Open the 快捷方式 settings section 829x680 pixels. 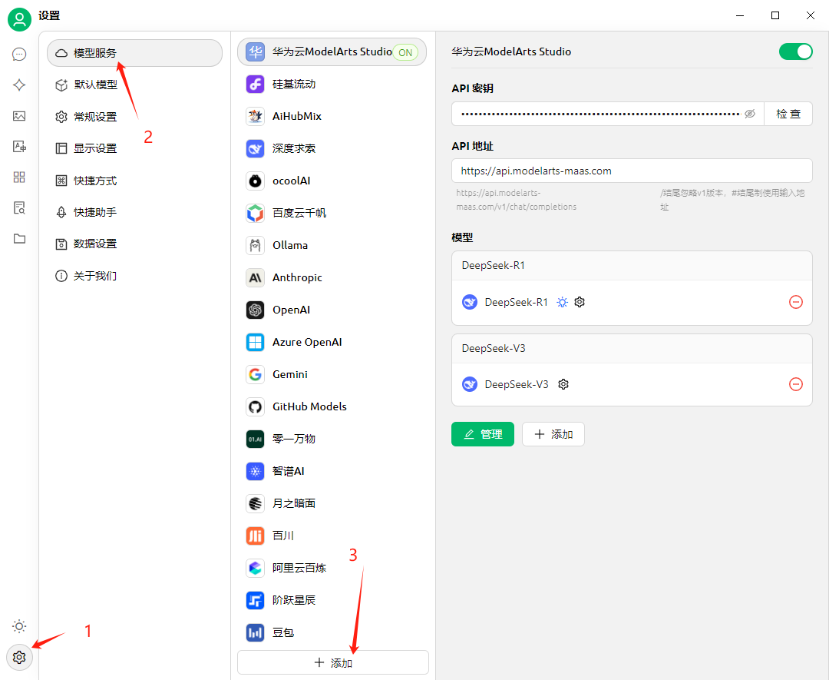[x=135, y=181]
